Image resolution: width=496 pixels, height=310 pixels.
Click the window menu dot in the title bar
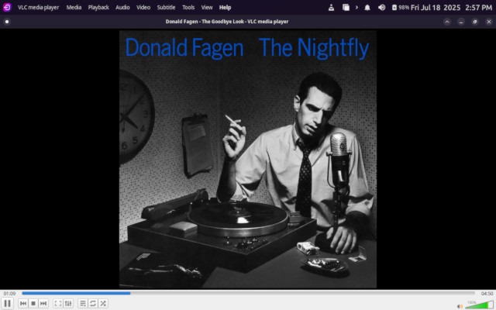click(7, 22)
